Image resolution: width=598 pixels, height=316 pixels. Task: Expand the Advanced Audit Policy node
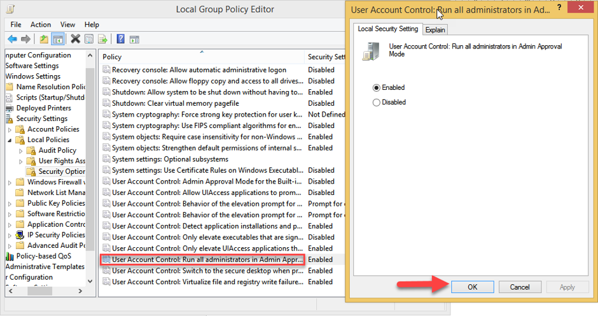[10, 246]
